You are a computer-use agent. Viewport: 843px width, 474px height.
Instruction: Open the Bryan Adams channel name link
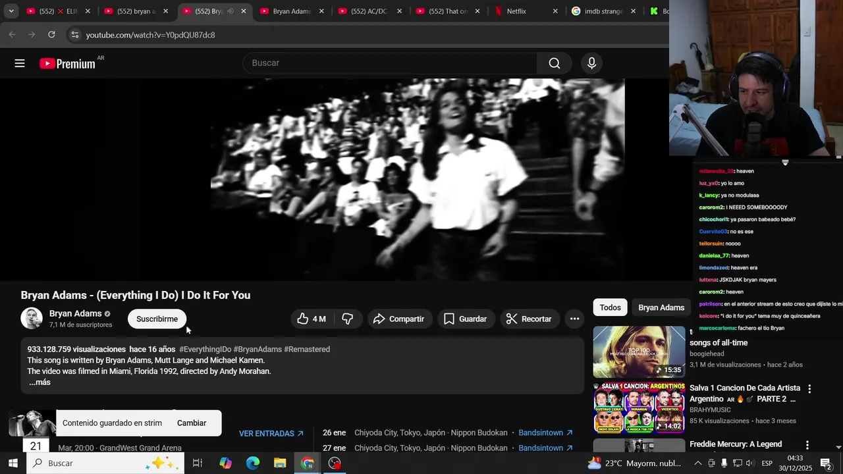75,313
